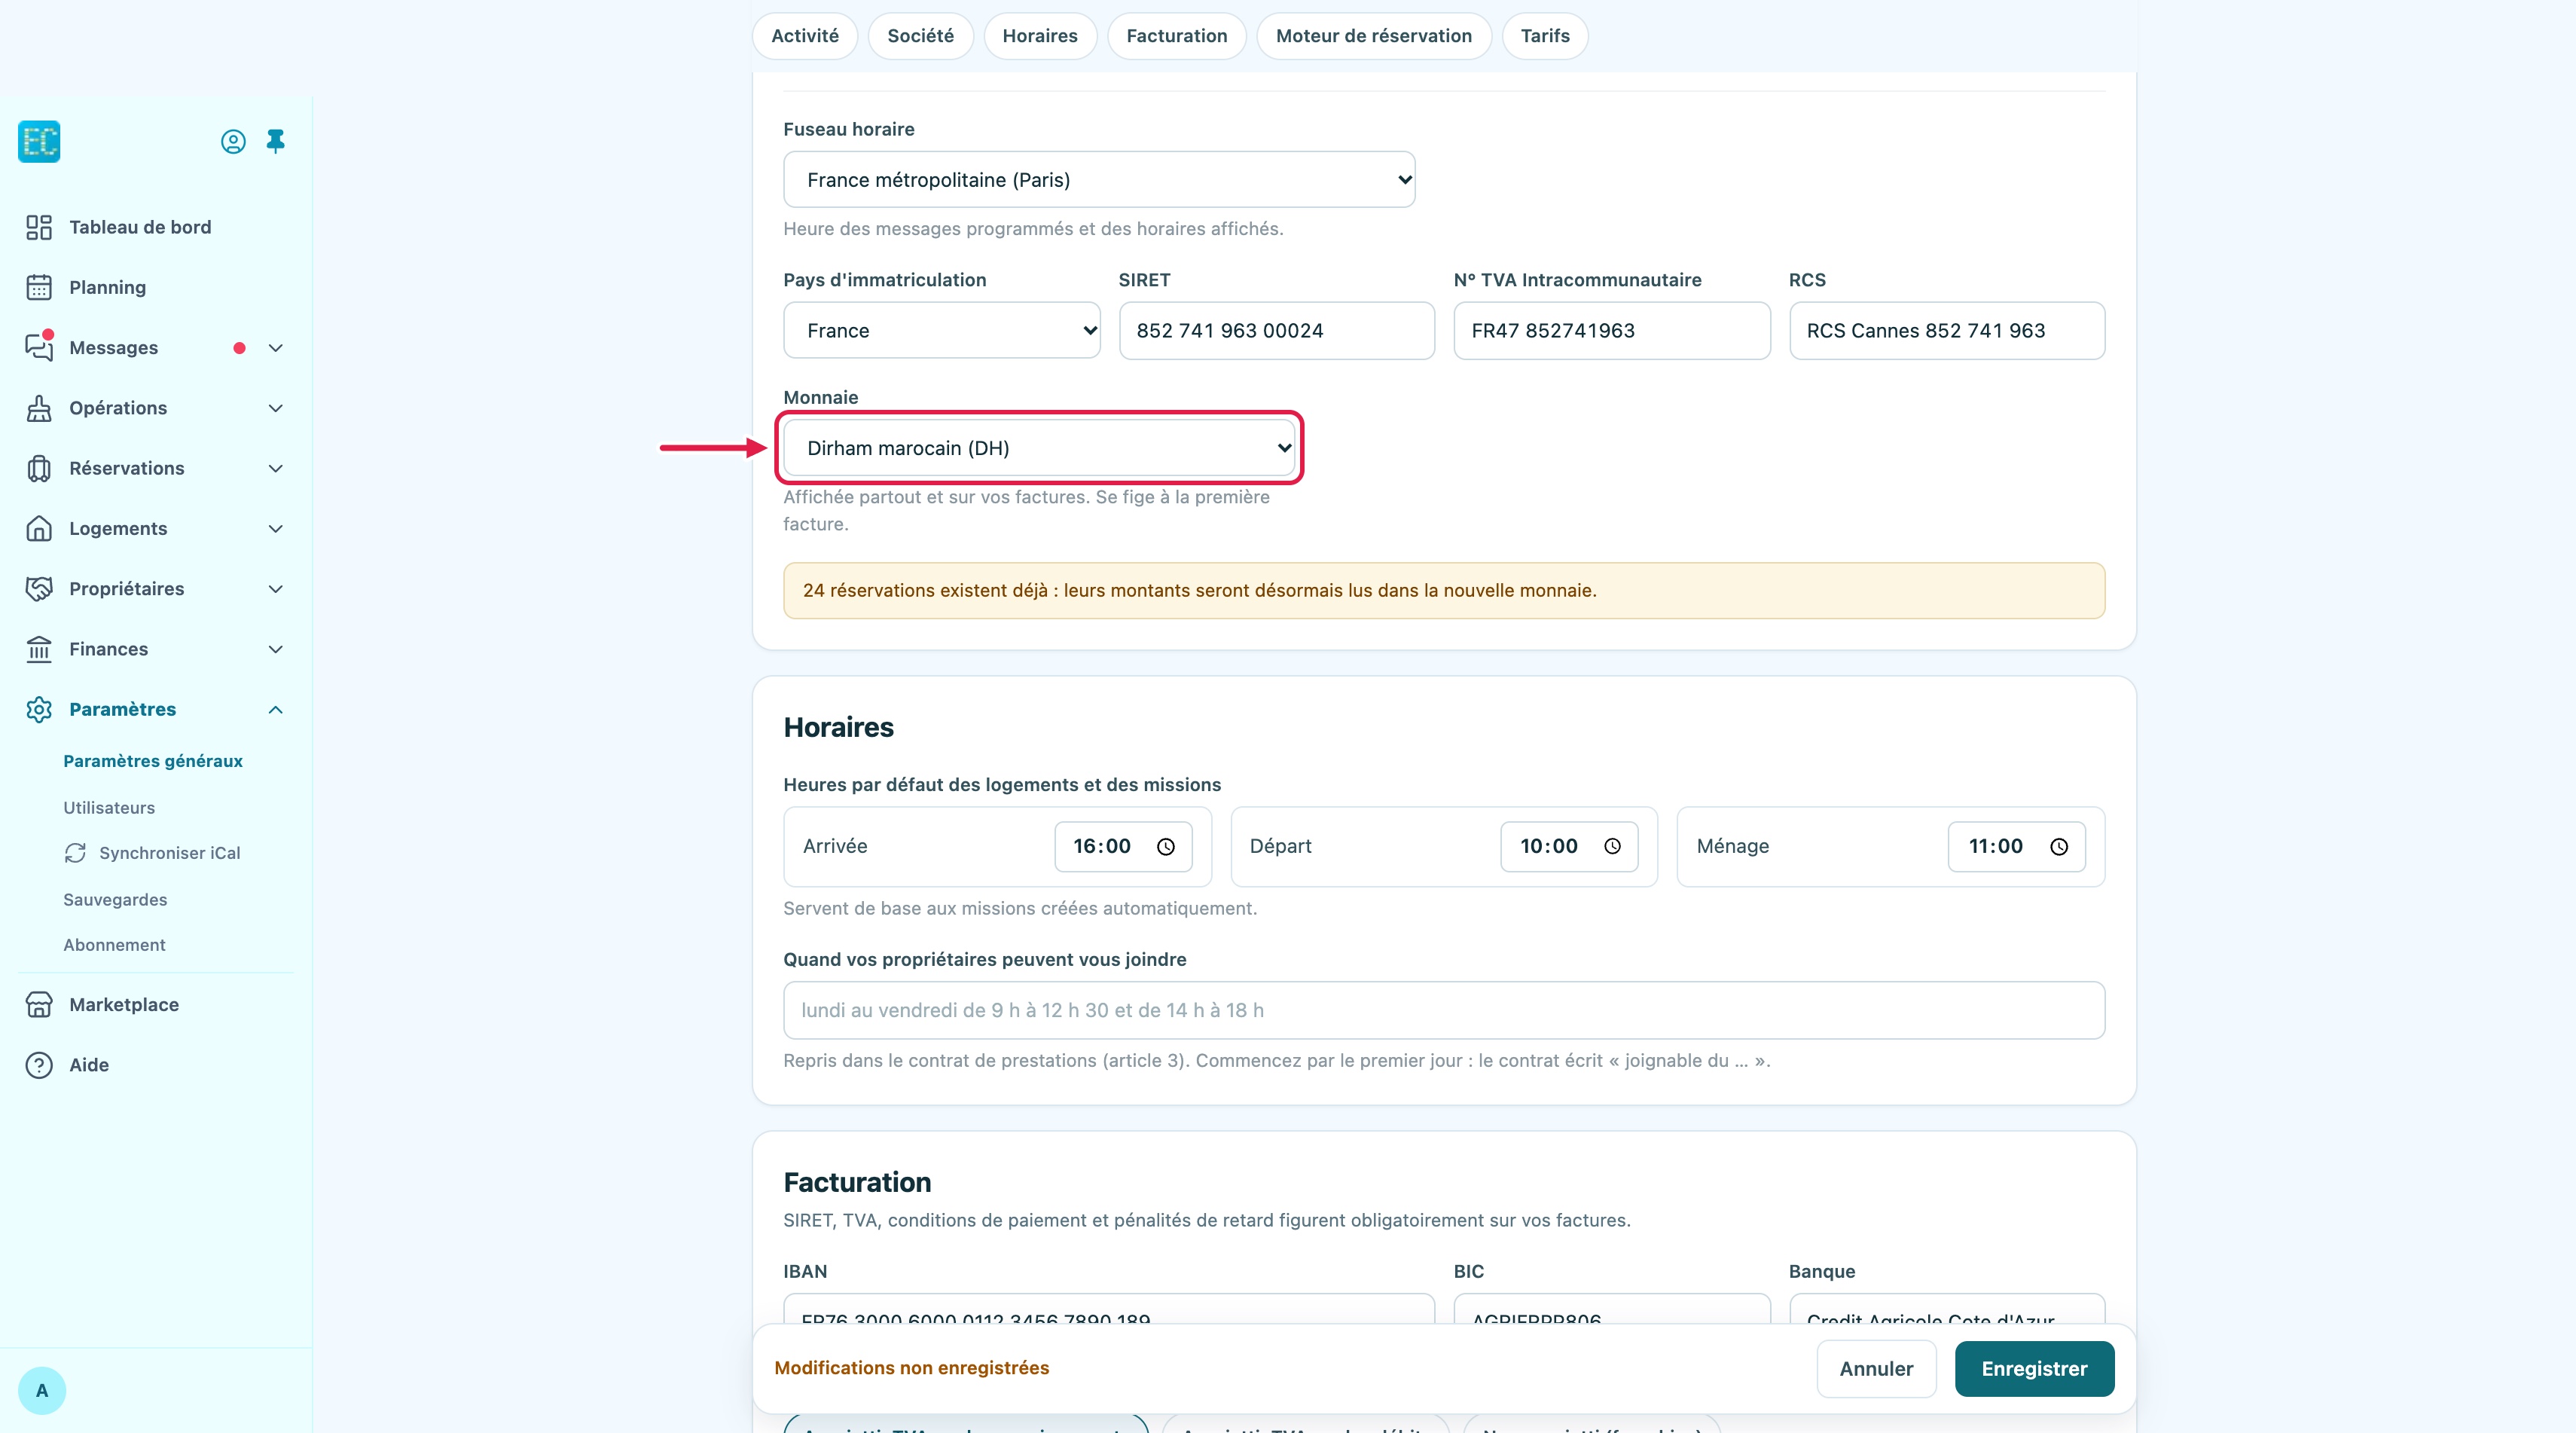Viewport: 2576px width, 1433px height.
Task: Open the Monnaie currency dropdown
Action: (x=1039, y=448)
